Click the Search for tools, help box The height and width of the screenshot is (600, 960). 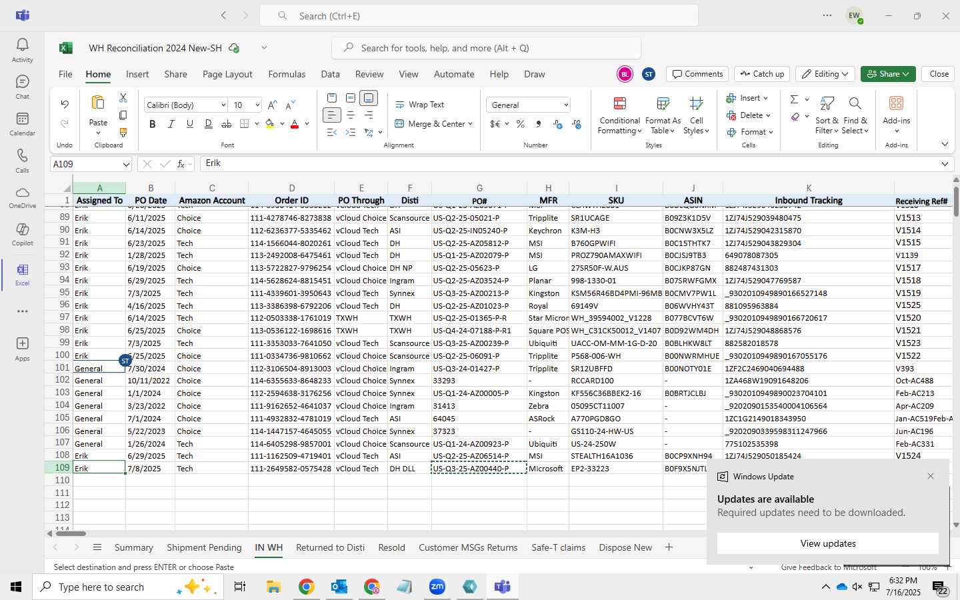click(486, 48)
